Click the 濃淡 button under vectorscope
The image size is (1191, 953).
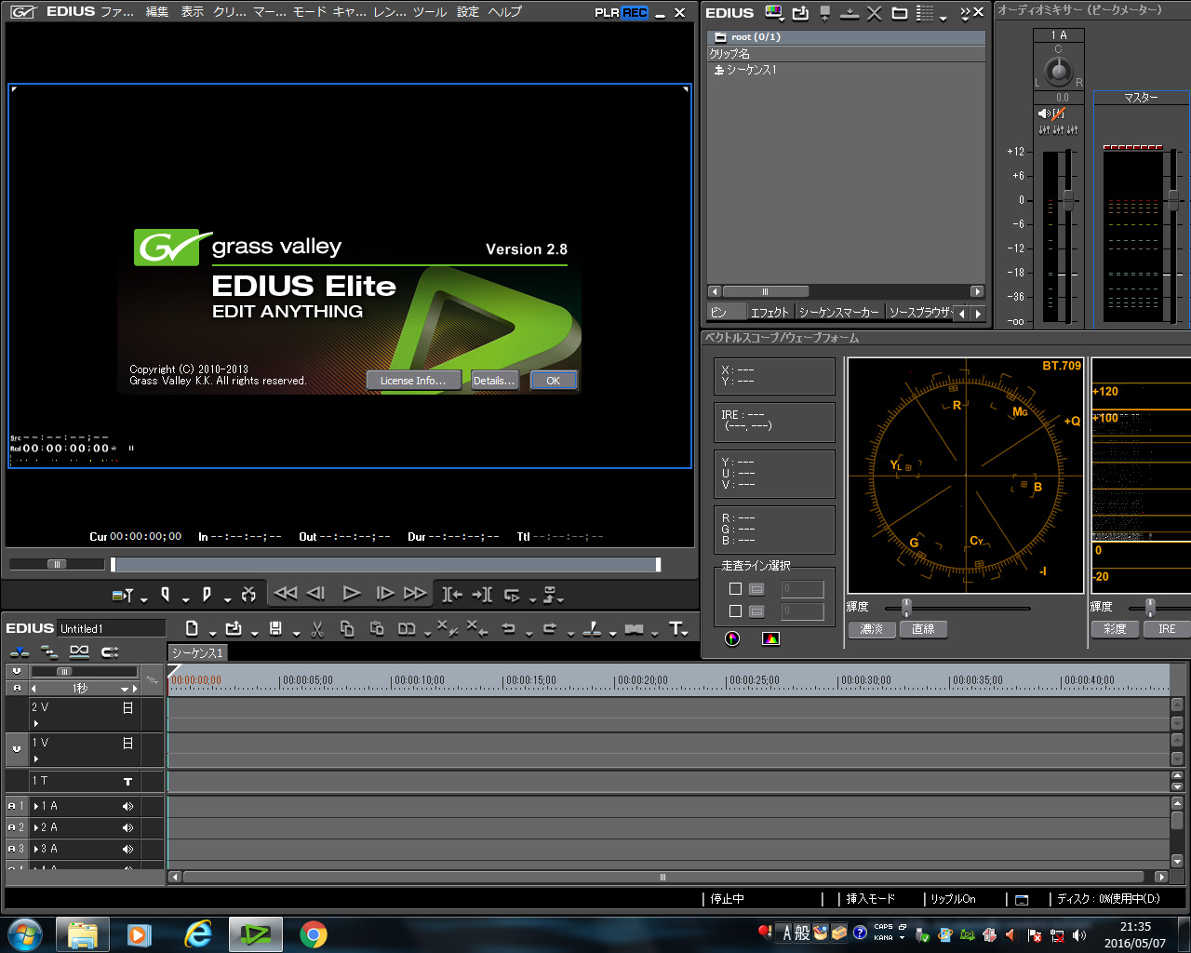point(872,629)
